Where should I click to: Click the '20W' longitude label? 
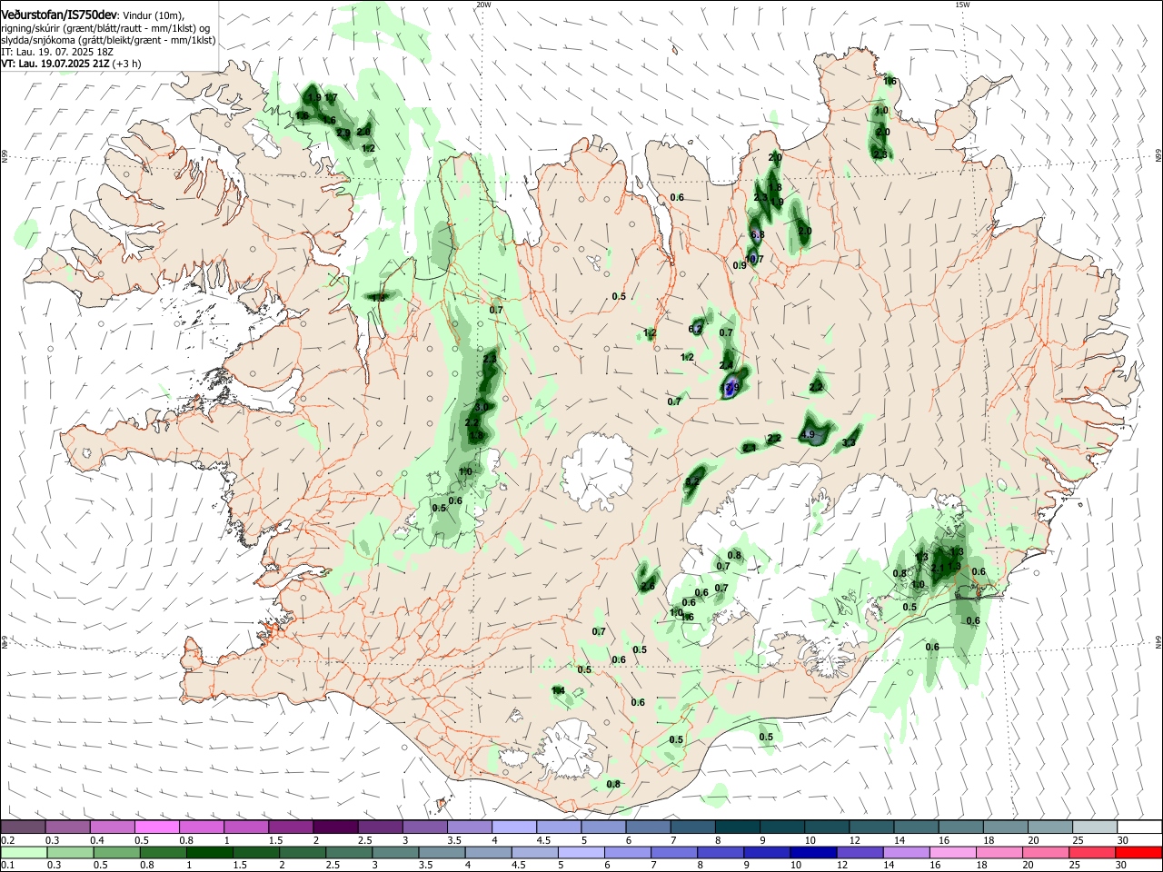483,5
